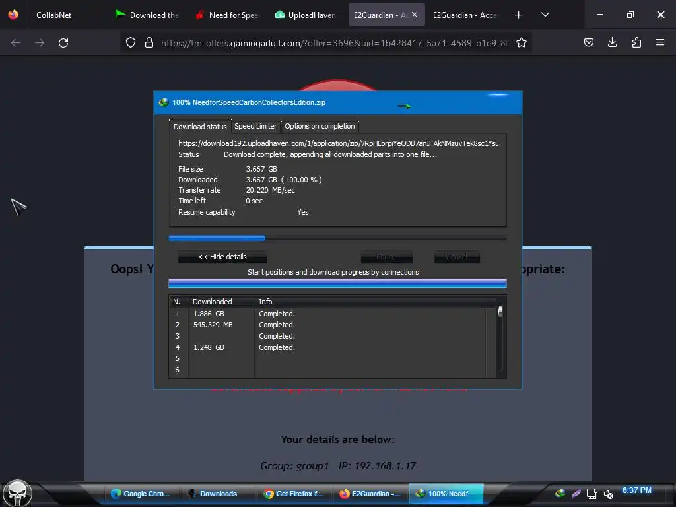Click the 'N.' column header
This screenshot has width=676, height=507.
click(x=177, y=302)
